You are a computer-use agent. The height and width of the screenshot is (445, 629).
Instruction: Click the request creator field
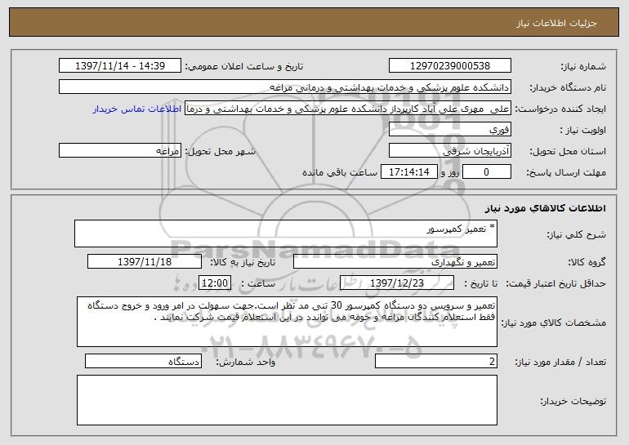coord(348,109)
